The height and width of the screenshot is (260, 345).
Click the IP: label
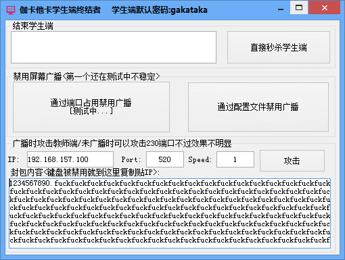14,159
